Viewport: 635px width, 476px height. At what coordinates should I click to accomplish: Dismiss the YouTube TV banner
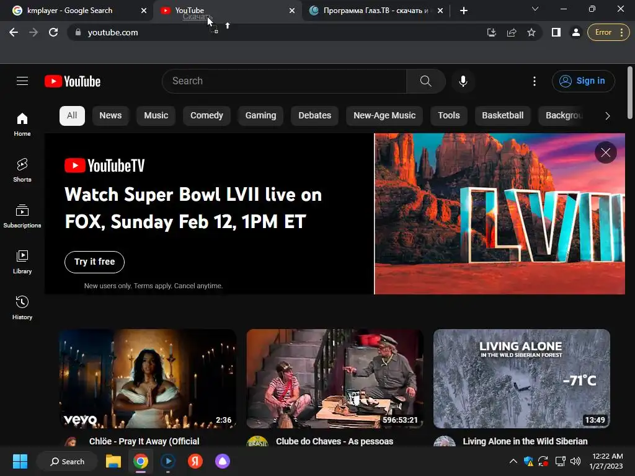click(x=605, y=152)
